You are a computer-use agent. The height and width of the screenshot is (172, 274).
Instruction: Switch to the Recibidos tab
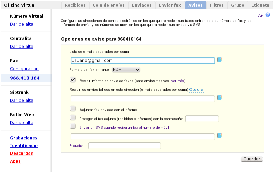(75, 5)
